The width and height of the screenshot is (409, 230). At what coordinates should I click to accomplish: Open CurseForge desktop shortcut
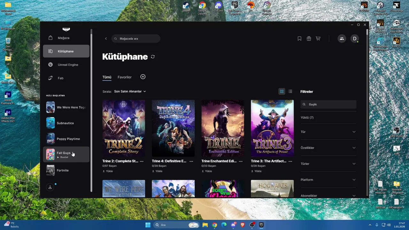pos(397,7)
